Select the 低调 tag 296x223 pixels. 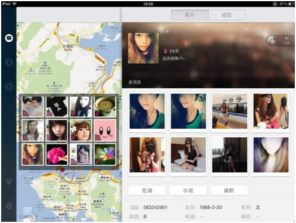(147, 191)
